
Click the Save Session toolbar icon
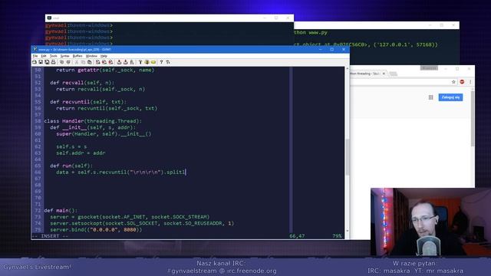(x=125, y=62)
